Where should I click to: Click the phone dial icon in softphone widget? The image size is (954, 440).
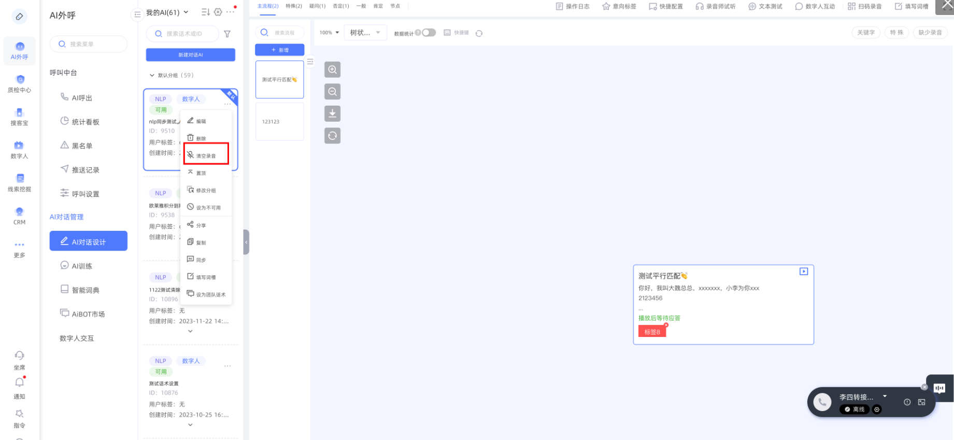click(822, 402)
